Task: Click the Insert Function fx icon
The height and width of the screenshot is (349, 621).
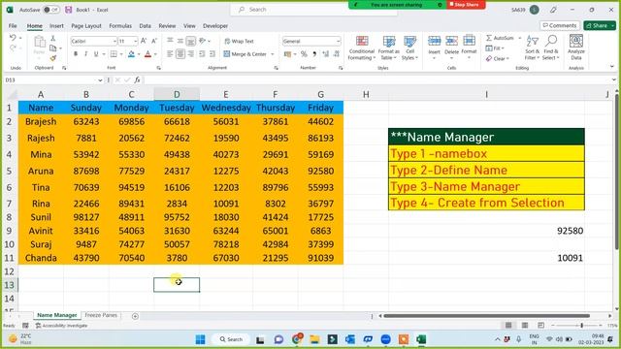Action: 137,79
